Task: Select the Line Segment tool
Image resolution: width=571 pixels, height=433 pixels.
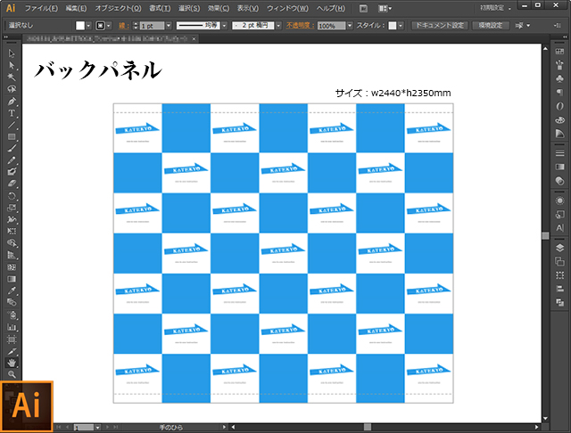Action: click(x=12, y=125)
